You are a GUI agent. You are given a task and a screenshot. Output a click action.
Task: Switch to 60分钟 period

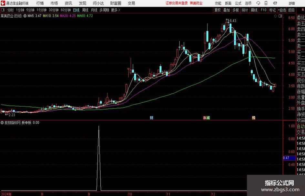pos(66,10)
